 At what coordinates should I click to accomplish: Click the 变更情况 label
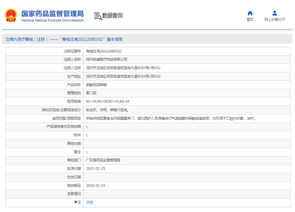[x=74, y=194]
